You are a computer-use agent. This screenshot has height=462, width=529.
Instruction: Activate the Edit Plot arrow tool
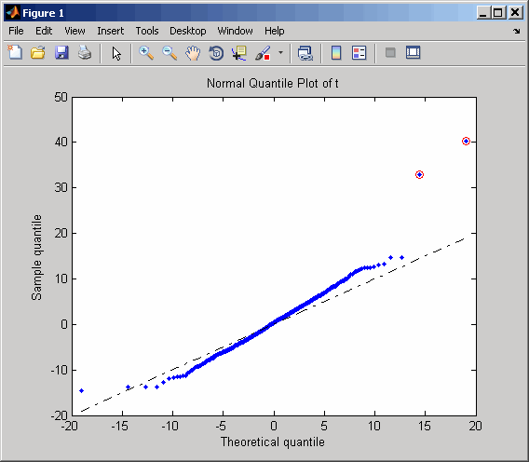(x=116, y=53)
